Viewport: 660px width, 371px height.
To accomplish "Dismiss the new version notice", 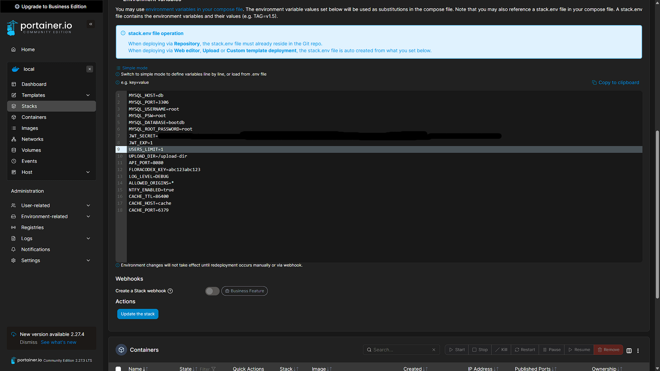I will pos(29,342).
